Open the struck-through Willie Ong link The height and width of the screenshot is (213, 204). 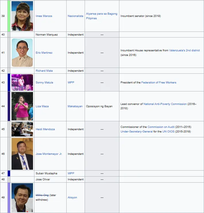[42, 195]
